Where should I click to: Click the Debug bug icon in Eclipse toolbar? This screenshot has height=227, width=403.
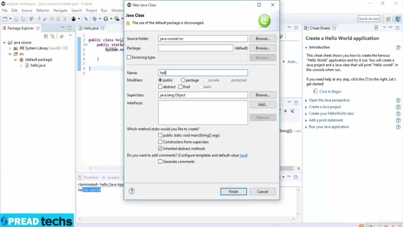pyautogui.click(x=94, y=19)
